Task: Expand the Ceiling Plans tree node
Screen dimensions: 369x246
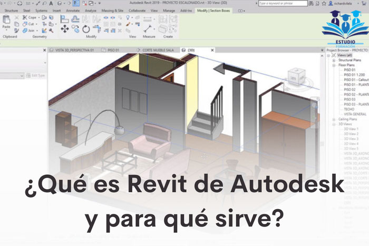Action: pos(333,120)
